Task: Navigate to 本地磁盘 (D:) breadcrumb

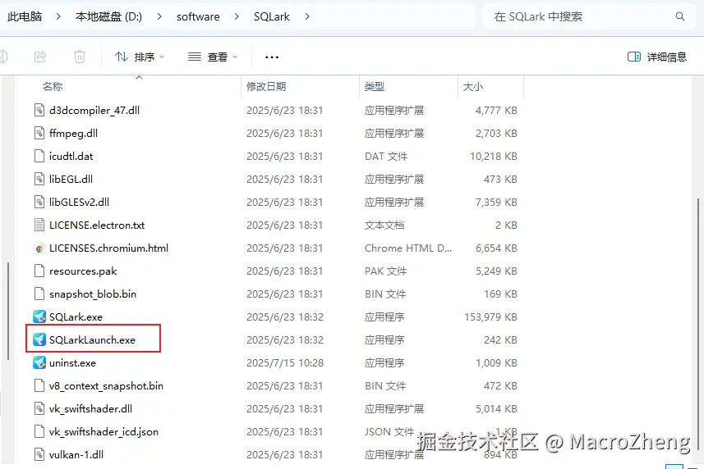Action: coord(108,16)
